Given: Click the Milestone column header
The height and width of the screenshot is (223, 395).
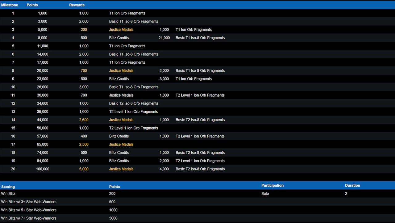Looking at the screenshot, I should click(x=10, y=5).
